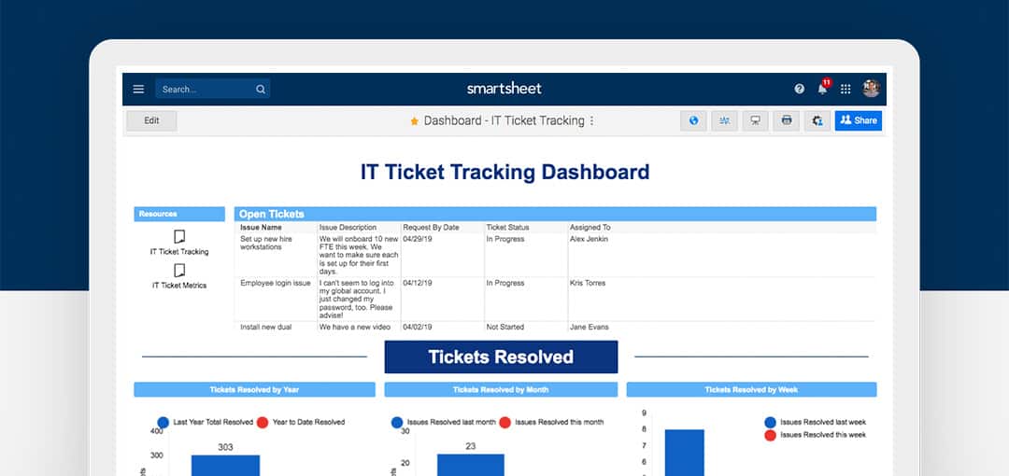This screenshot has width=1009, height=476.
Task: Open presentation full screen view icon
Action: coord(756,120)
